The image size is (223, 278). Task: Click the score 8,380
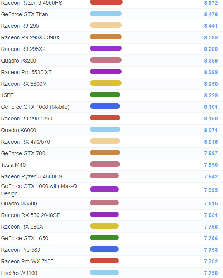point(211,49)
